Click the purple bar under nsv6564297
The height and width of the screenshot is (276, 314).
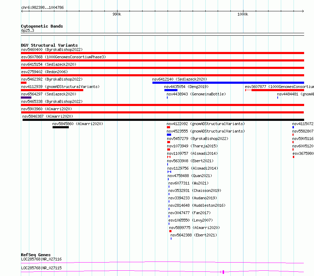pyautogui.click(x=26, y=98)
